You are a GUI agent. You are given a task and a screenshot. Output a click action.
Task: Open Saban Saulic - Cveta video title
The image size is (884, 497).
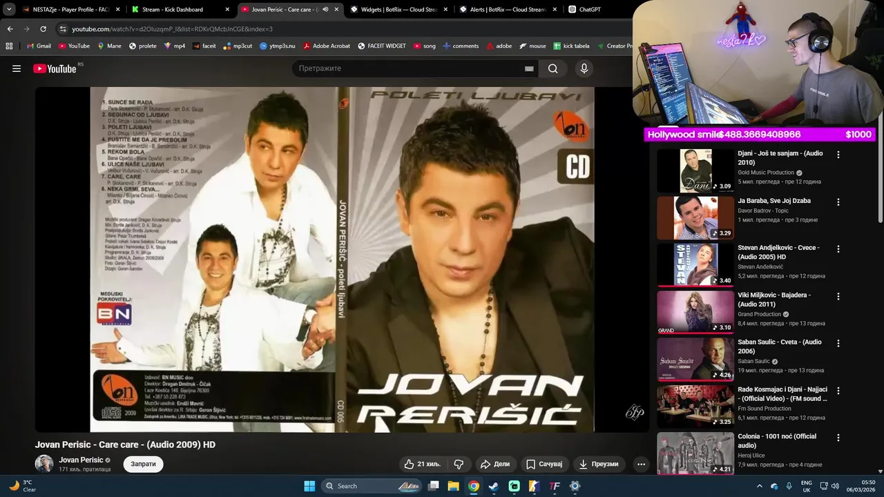[780, 347]
